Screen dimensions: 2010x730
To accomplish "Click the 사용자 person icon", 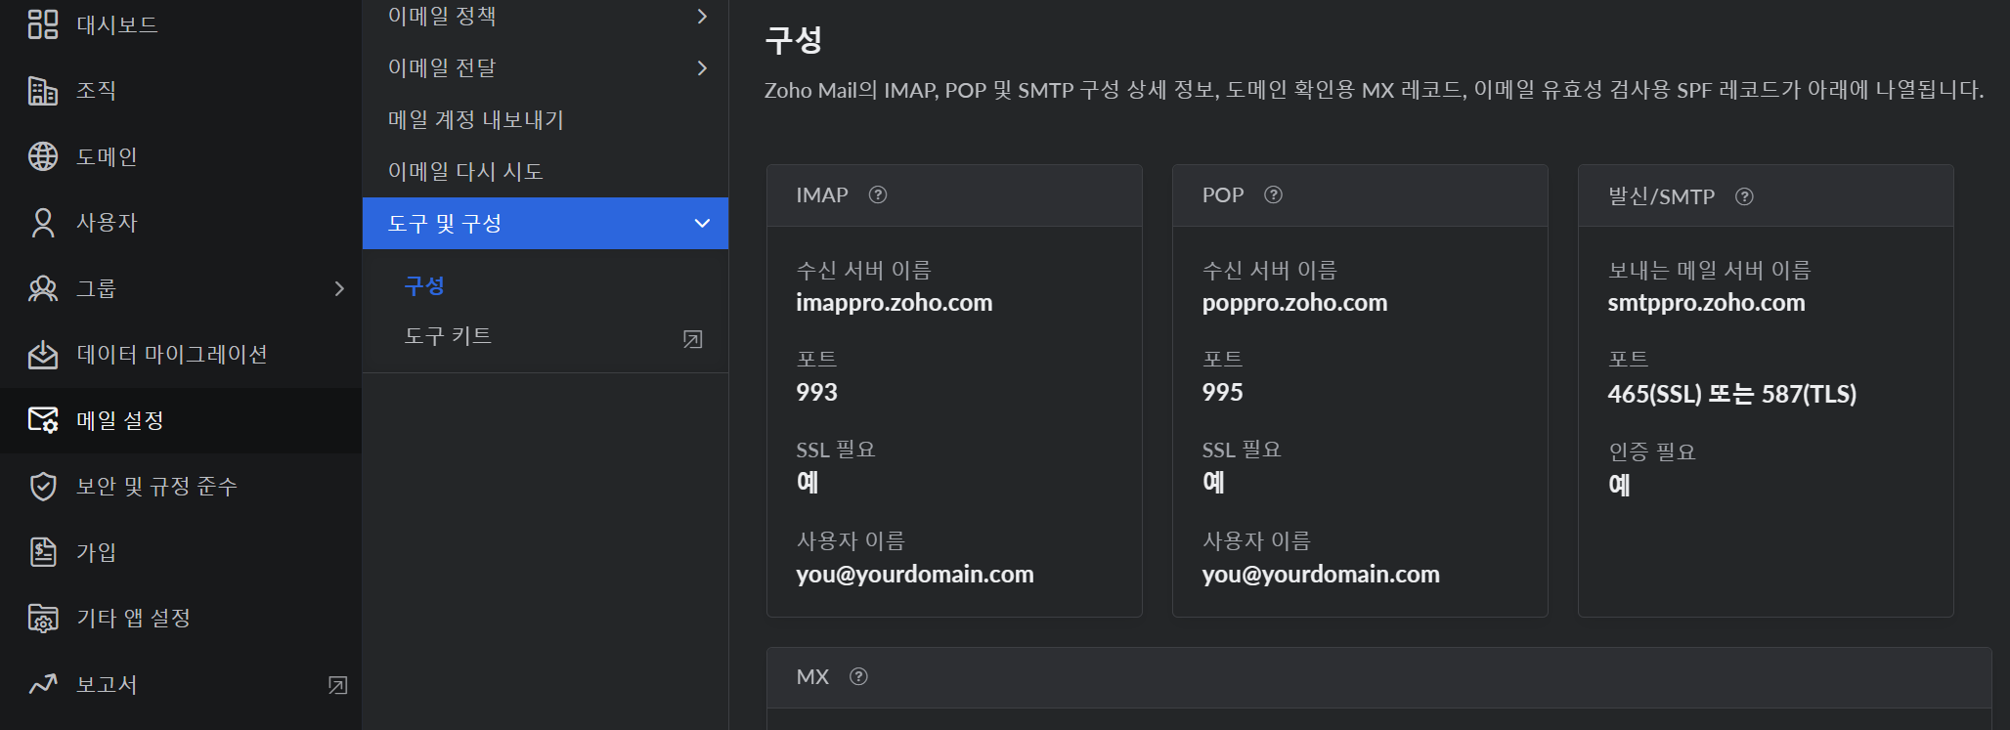I will tap(43, 223).
